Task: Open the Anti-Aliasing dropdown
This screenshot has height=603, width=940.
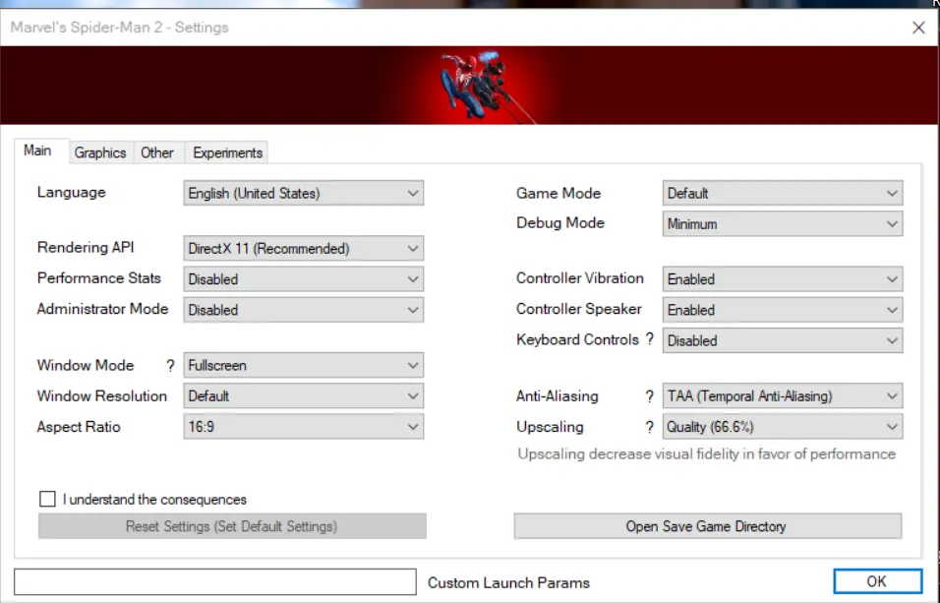Action: tap(783, 396)
